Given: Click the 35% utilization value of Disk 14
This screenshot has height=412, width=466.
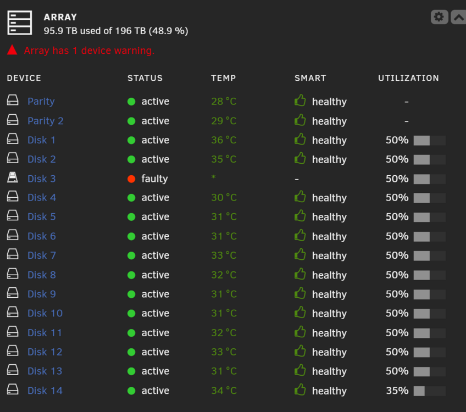Looking at the screenshot, I should (397, 391).
